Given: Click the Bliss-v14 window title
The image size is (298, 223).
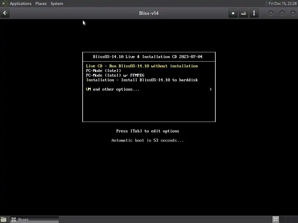Looking at the screenshot, I should coord(149,13).
